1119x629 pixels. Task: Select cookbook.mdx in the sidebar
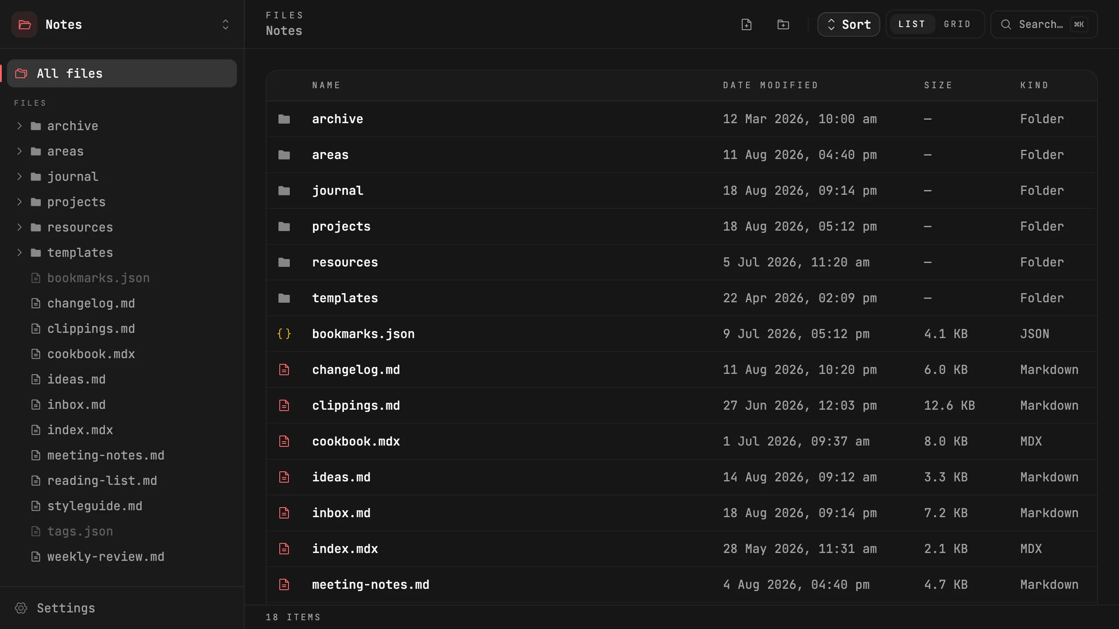[122, 354]
